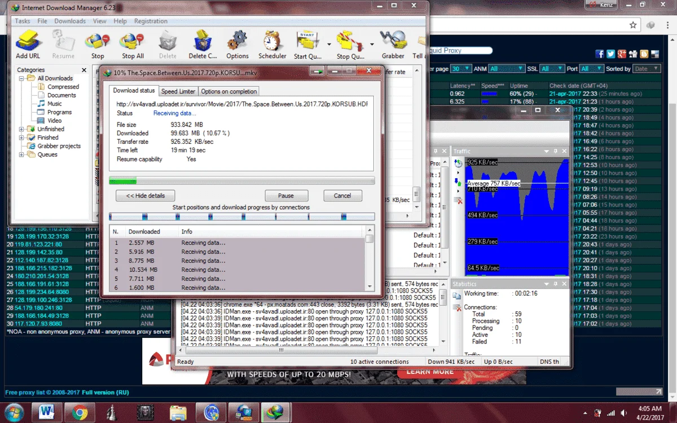Open the per page 30 dropdown
The image size is (677, 423).
click(x=460, y=69)
